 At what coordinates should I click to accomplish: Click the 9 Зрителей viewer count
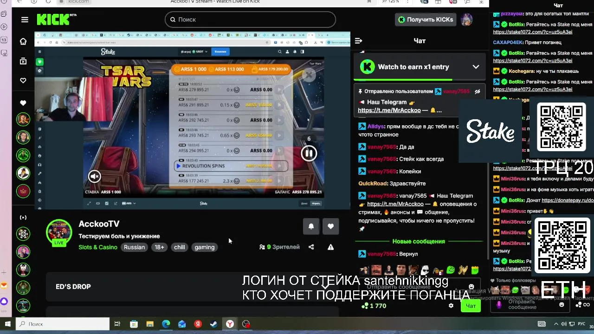[279, 247]
